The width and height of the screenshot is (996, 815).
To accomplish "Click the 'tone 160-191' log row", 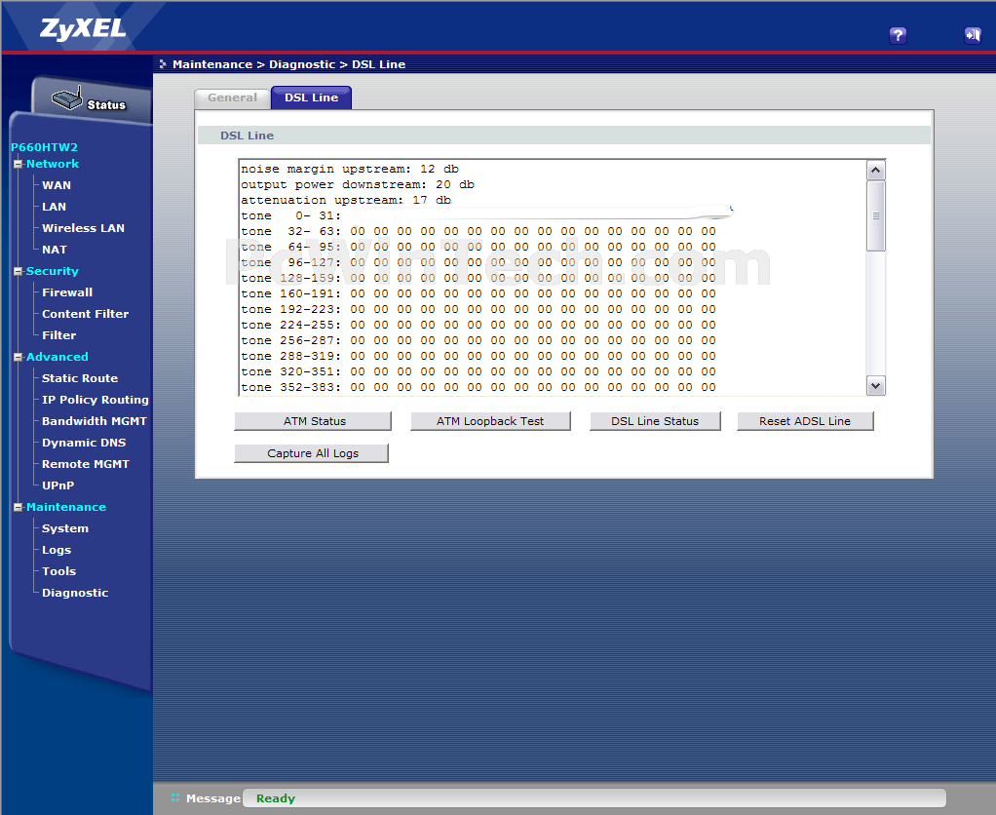I will pyautogui.click(x=479, y=293).
